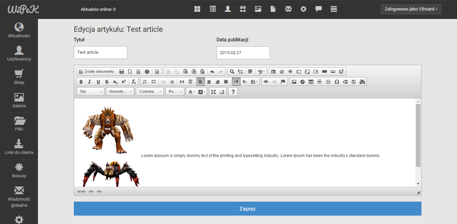
Task: Toggle align right
Action: (217, 82)
